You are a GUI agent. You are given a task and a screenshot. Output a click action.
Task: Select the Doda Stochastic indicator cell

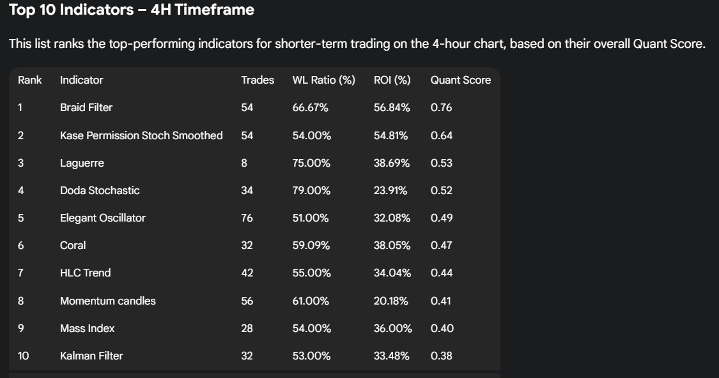coord(100,190)
